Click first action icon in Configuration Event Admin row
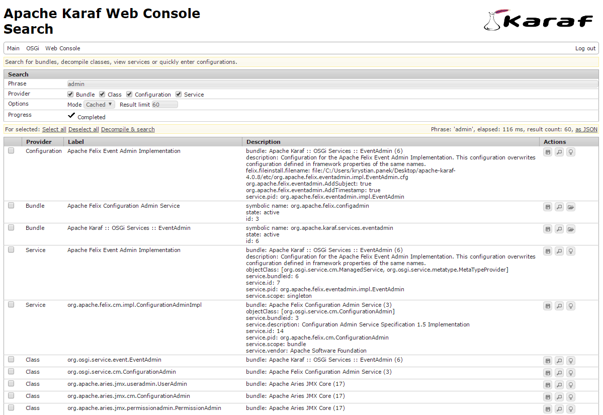Screen dimensions: 603x415 click(548, 152)
